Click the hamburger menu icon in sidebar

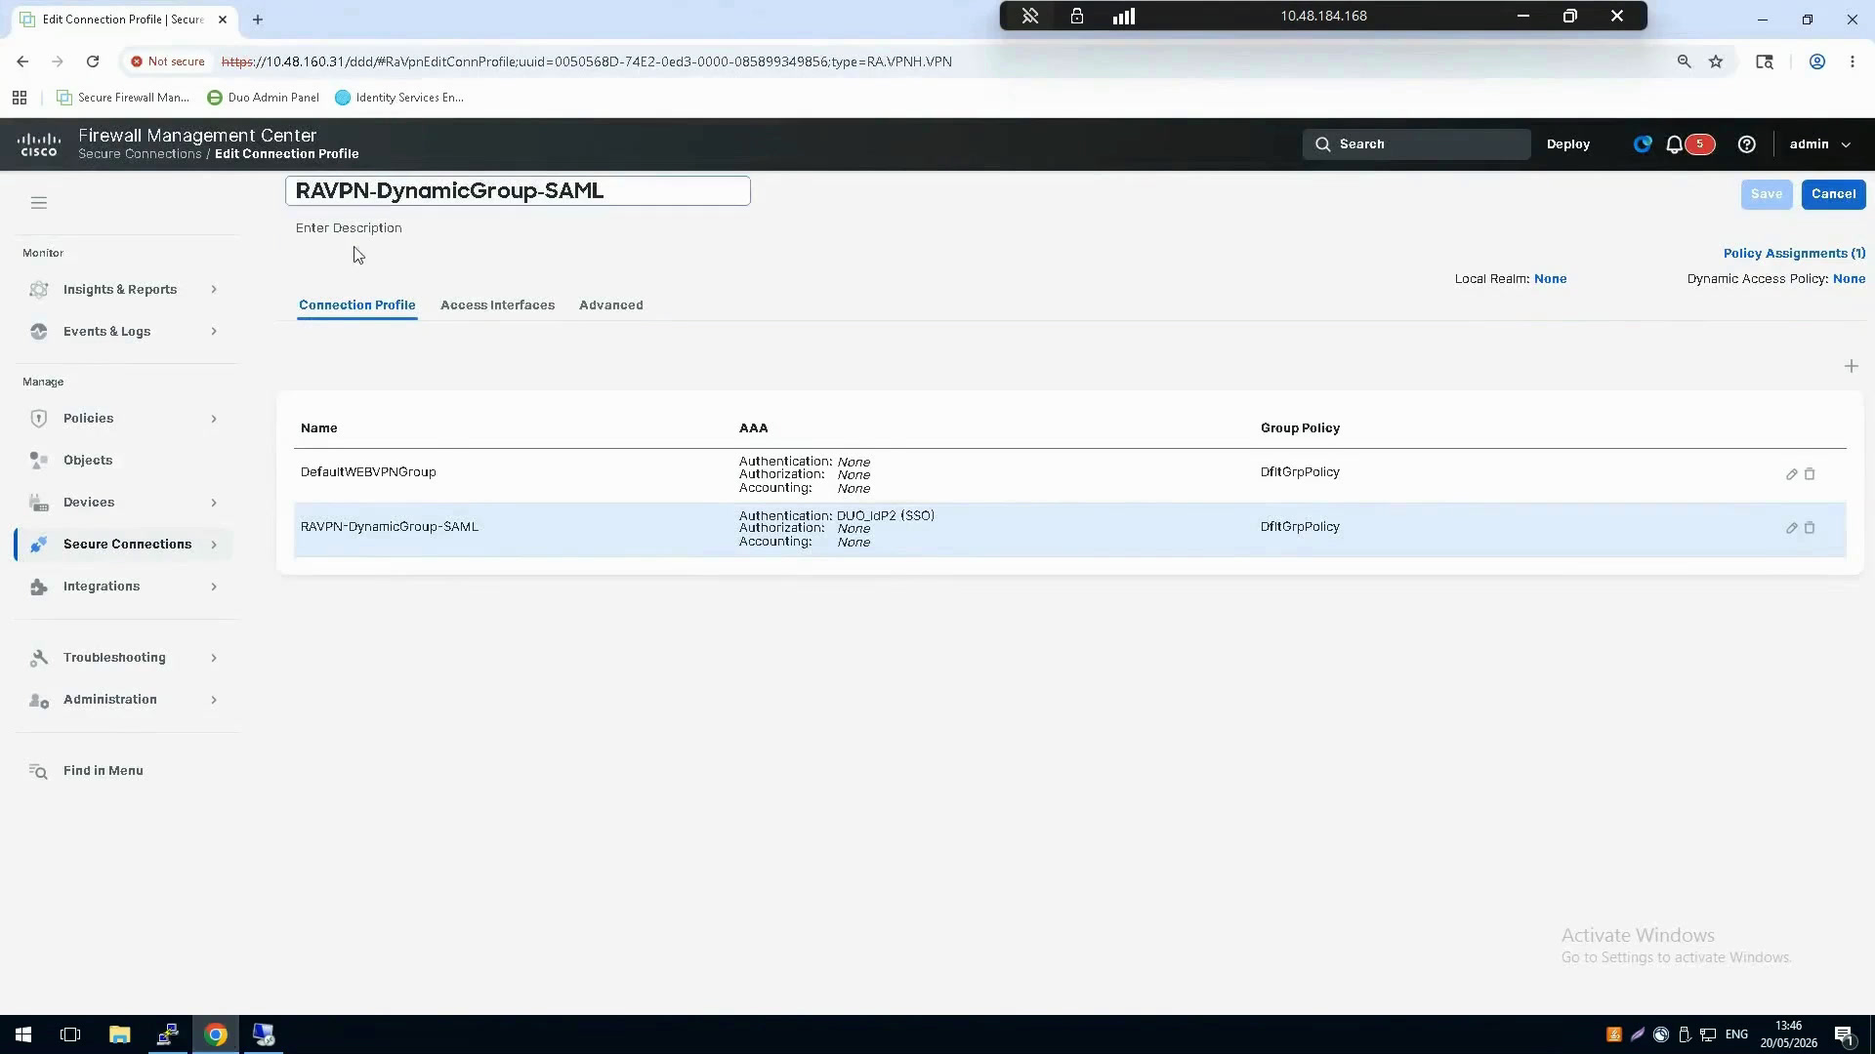click(39, 203)
